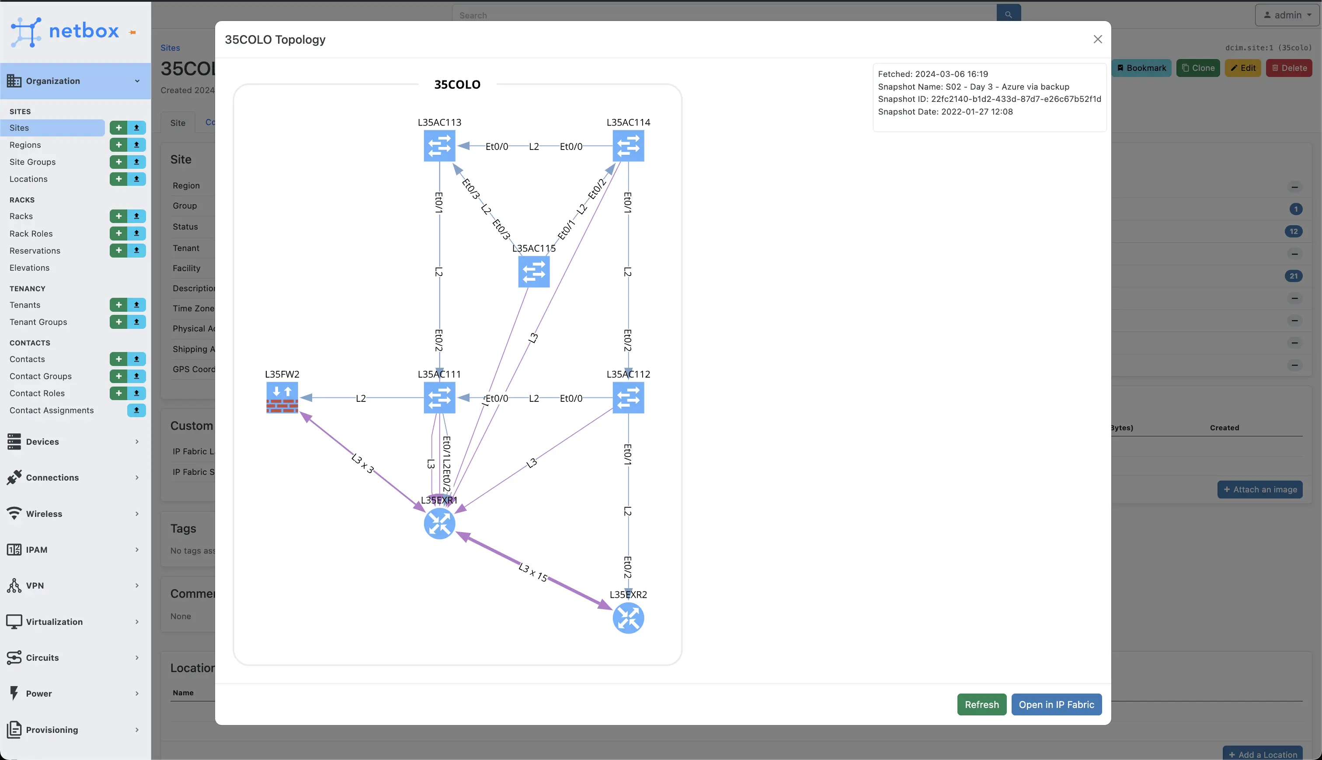Select Elevations menu item
Screen dimensions: 1322x760
click(x=29, y=268)
